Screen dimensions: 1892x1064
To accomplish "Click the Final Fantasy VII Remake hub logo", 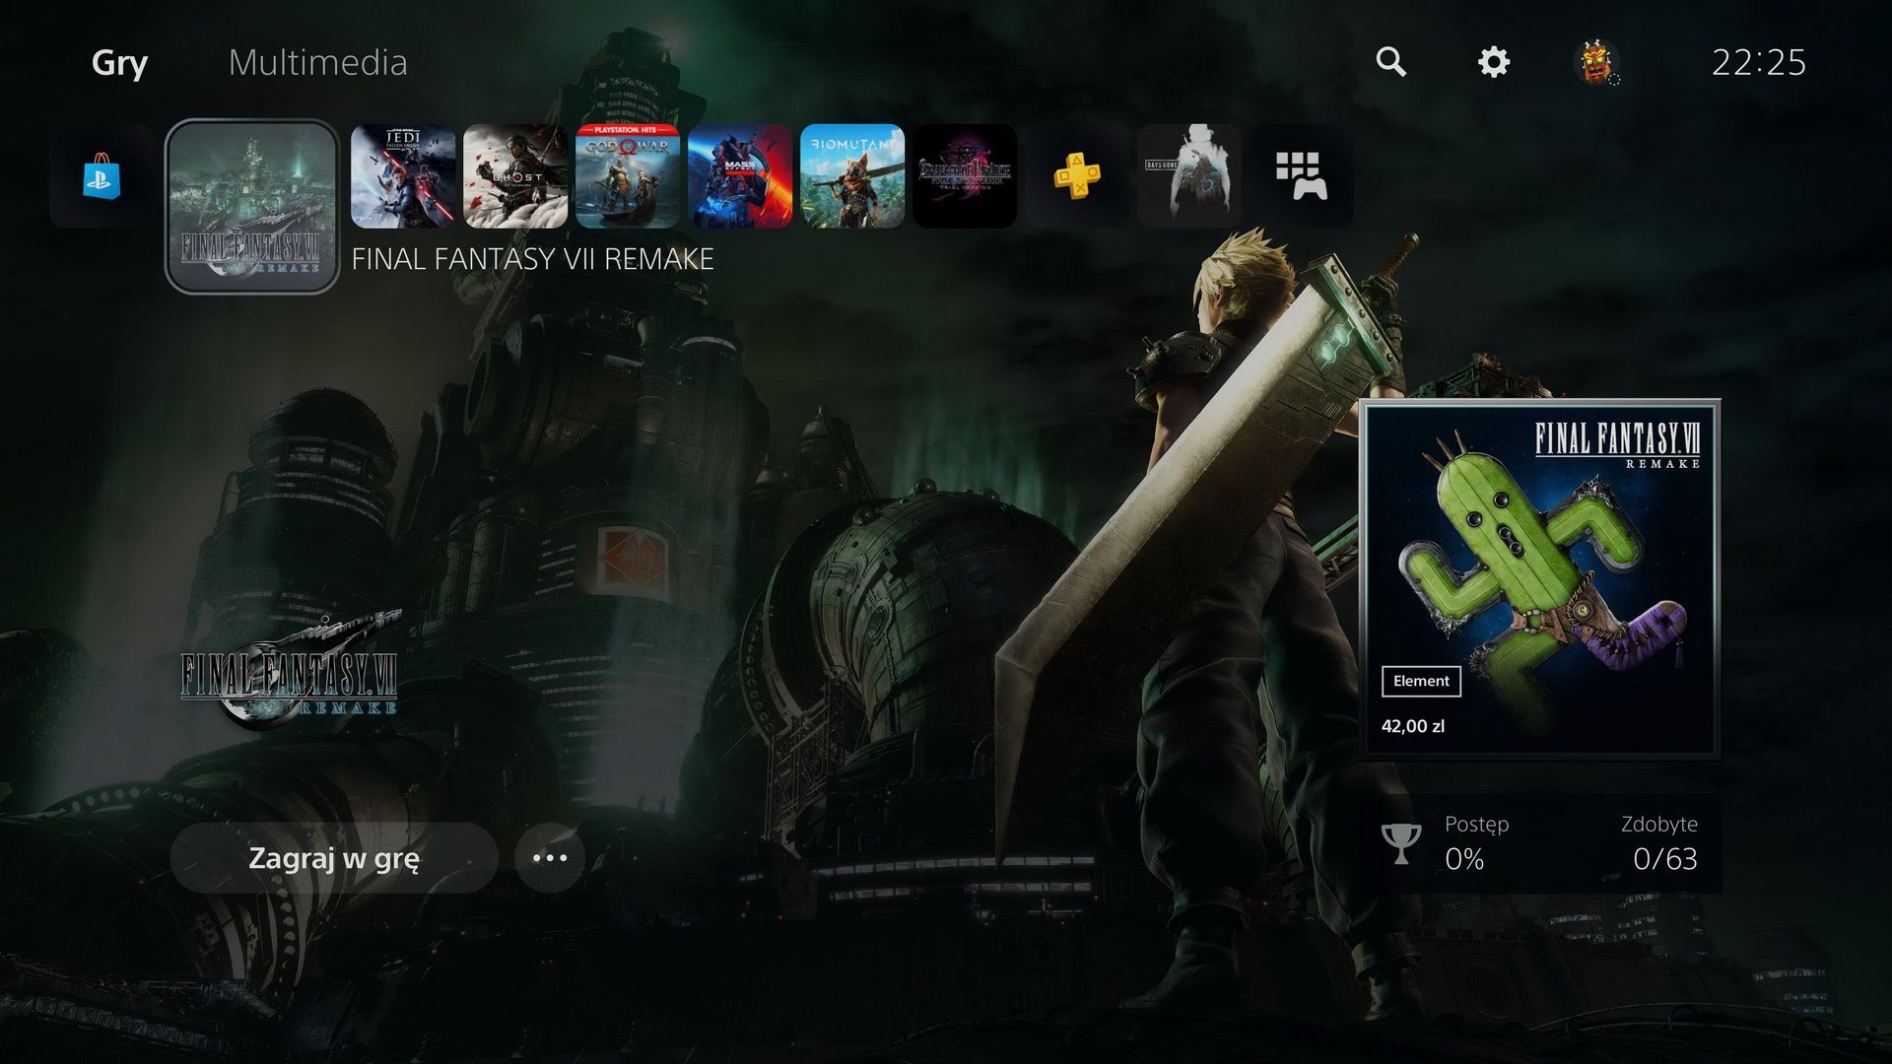I will [290, 672].
